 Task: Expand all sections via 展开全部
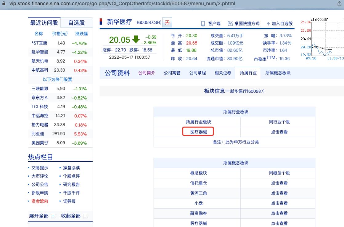39,216
